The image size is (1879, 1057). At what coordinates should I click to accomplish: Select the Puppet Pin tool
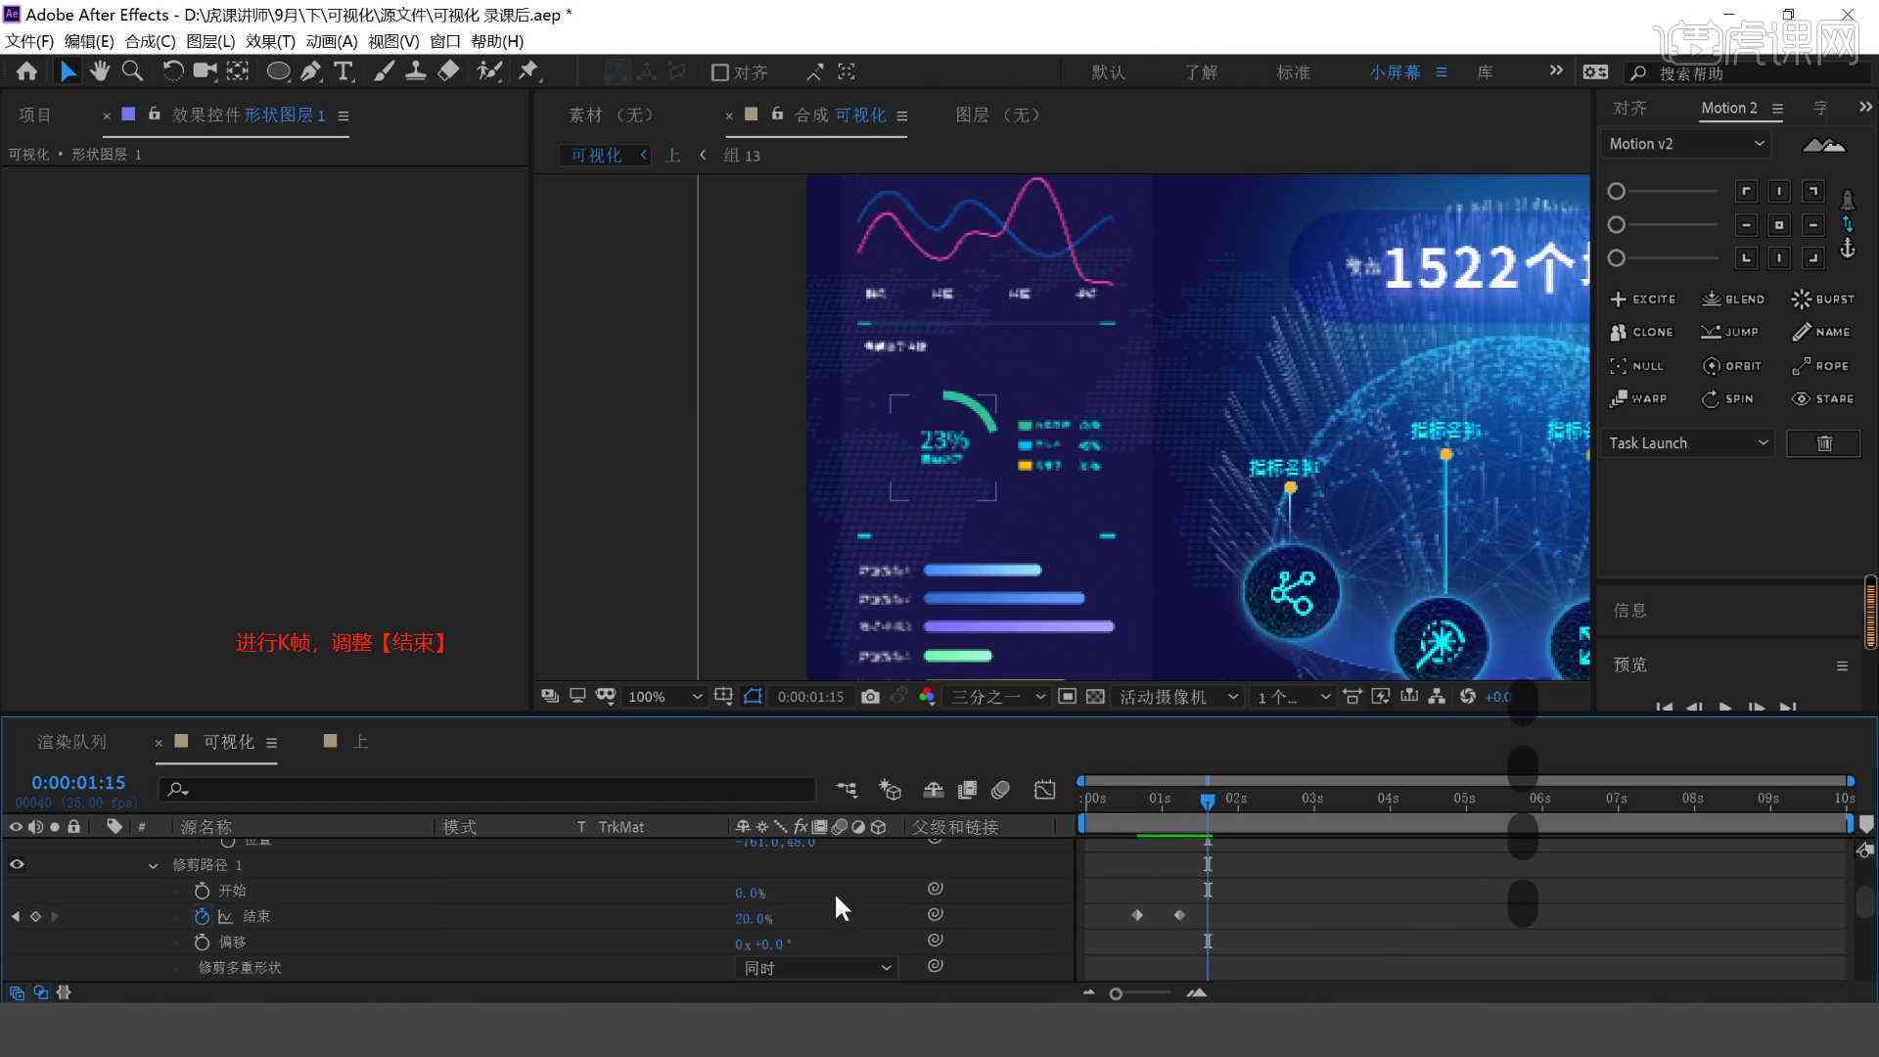(528, 71)
